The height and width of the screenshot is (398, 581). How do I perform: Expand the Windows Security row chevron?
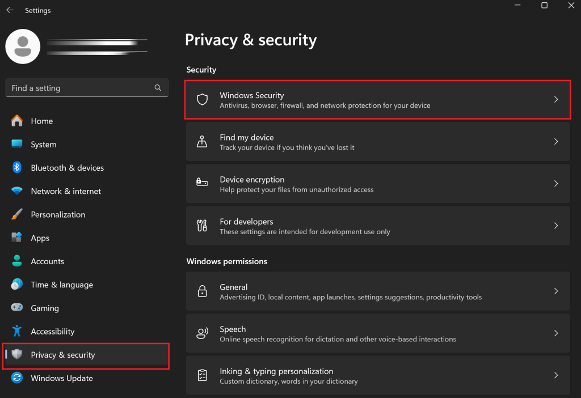pyautogui.click(x=556, y=99)
